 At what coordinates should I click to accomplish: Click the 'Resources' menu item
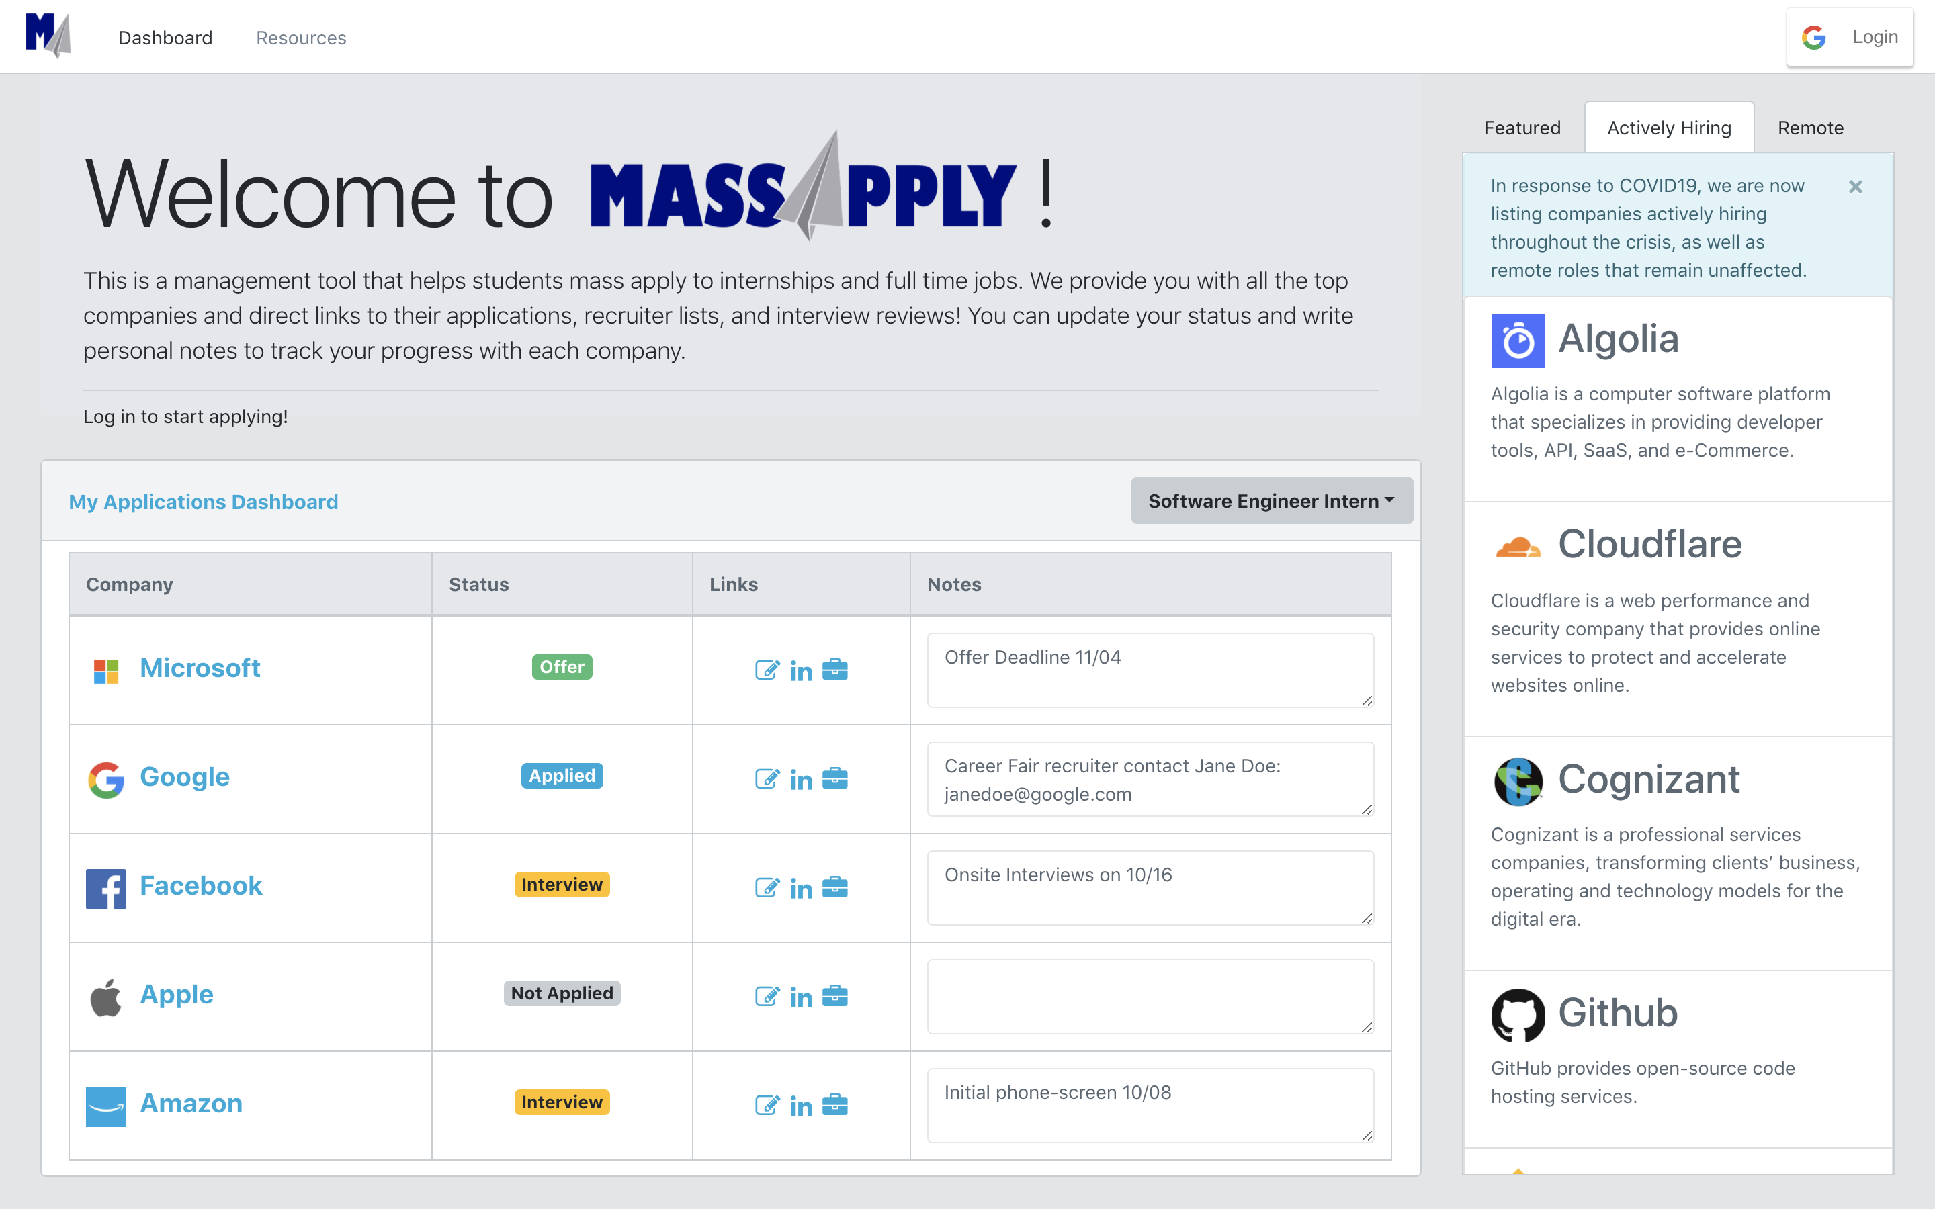pos(301,36)
